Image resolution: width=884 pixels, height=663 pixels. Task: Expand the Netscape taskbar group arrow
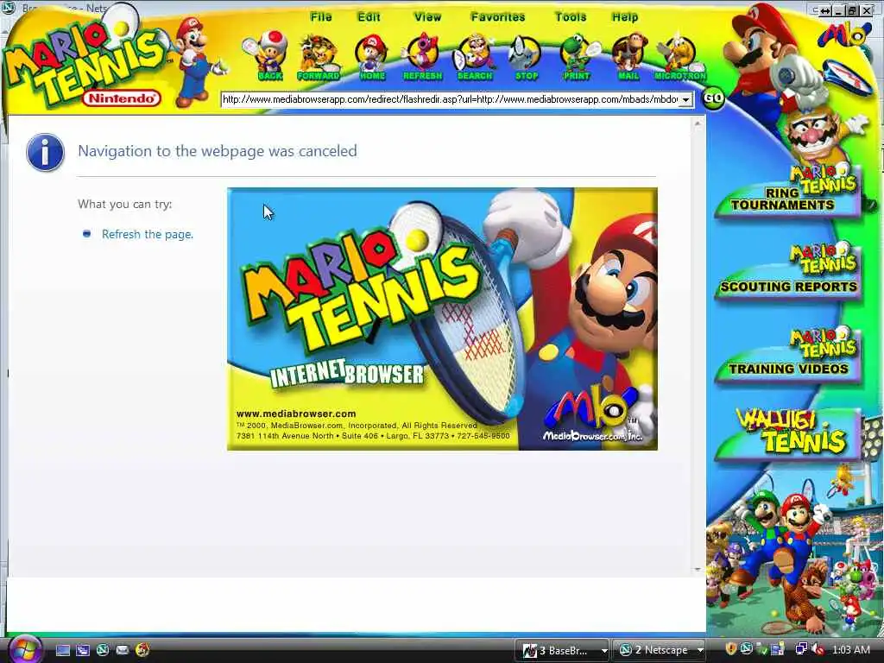click(x=700, y=651)
